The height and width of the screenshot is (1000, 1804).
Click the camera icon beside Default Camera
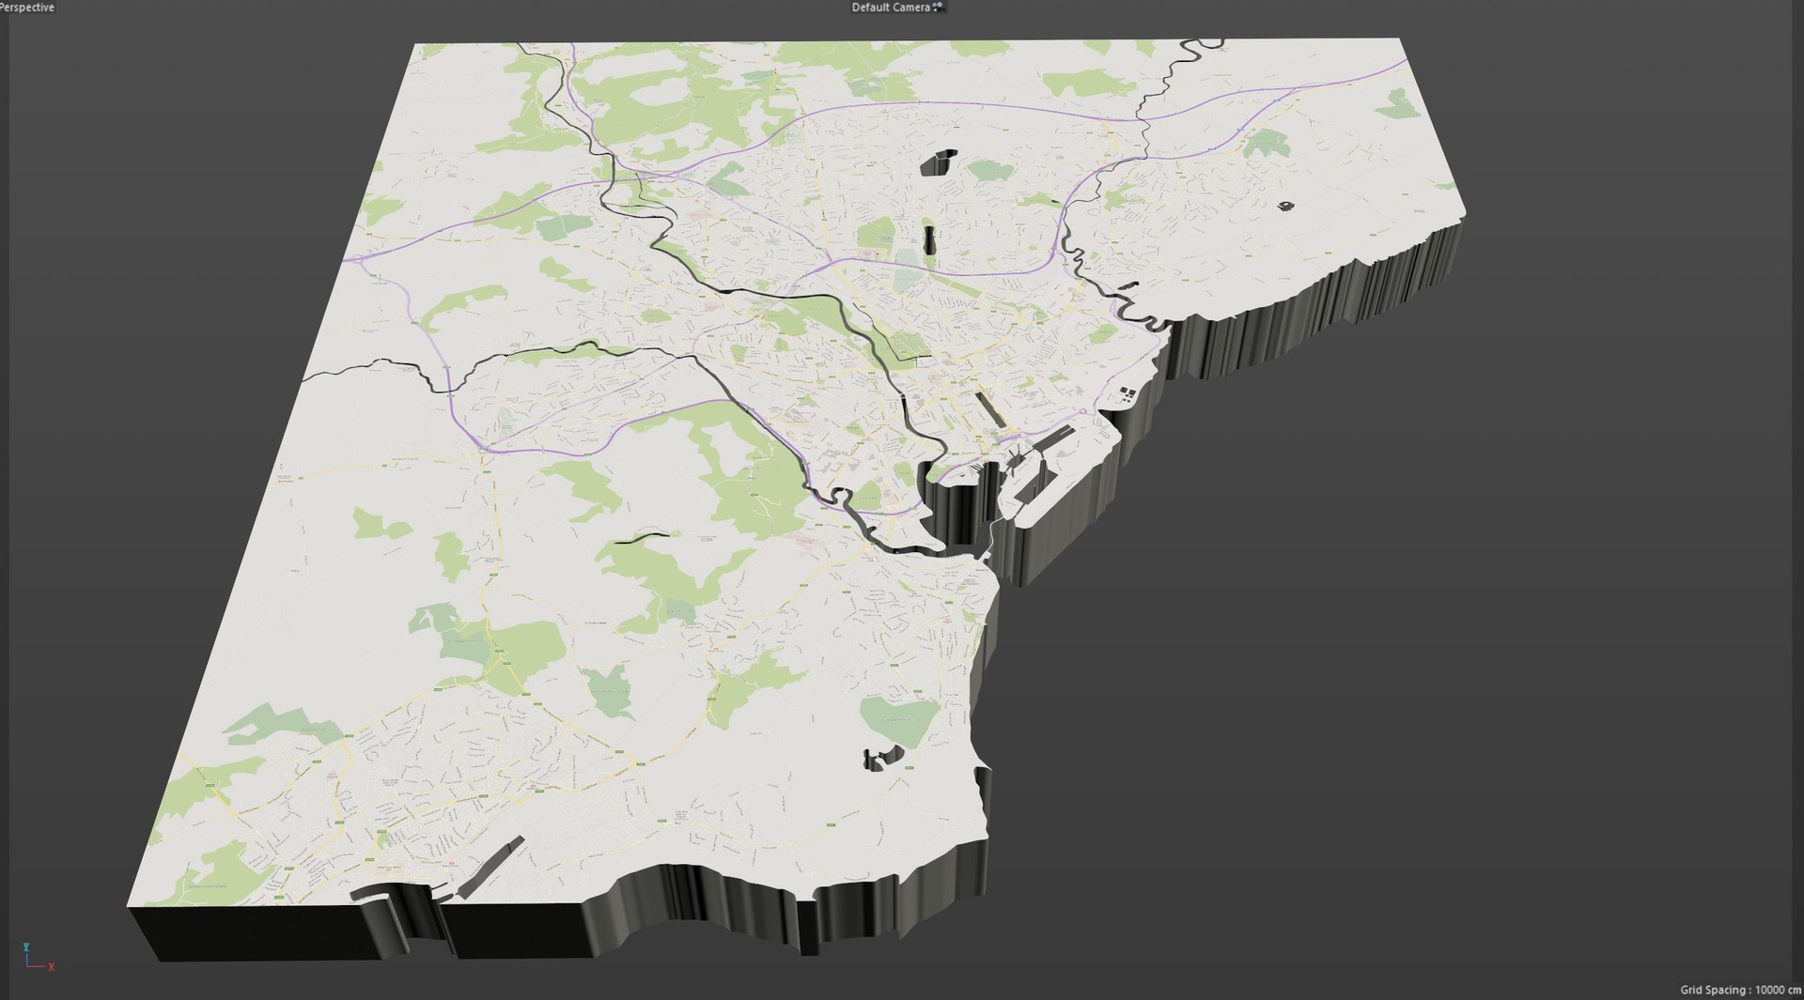939,7
